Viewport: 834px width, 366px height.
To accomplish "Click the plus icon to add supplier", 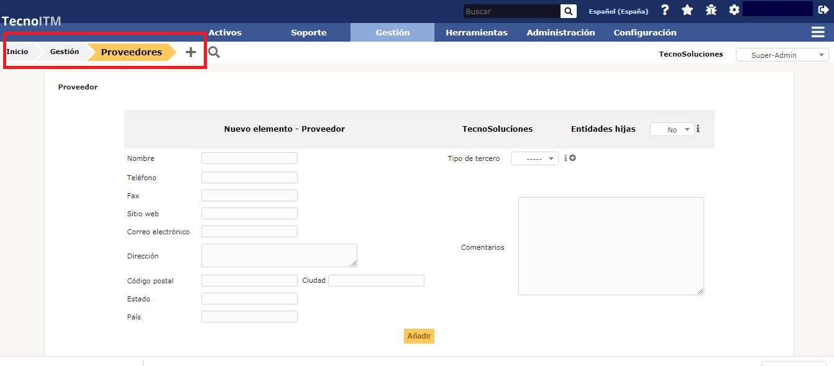I will 191,52.
